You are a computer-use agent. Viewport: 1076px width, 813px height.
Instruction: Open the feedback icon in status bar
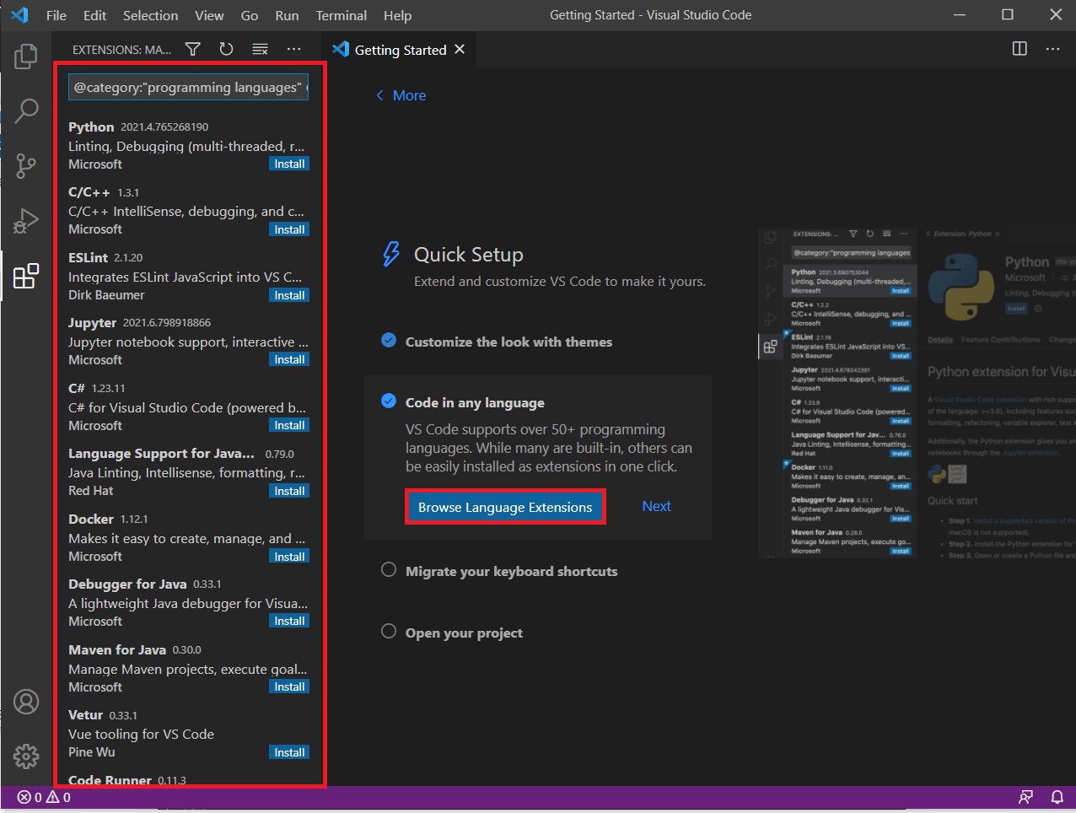click(1025, 797)
